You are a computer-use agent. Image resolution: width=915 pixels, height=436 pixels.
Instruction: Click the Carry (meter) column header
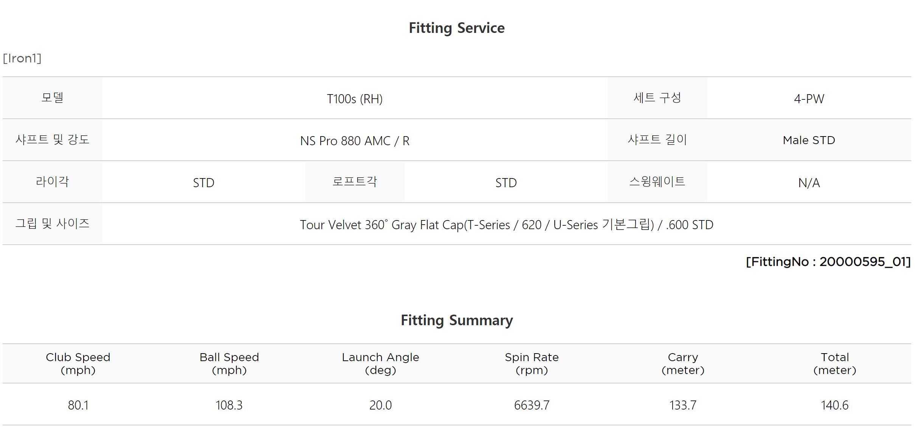[x=683, y=363]
